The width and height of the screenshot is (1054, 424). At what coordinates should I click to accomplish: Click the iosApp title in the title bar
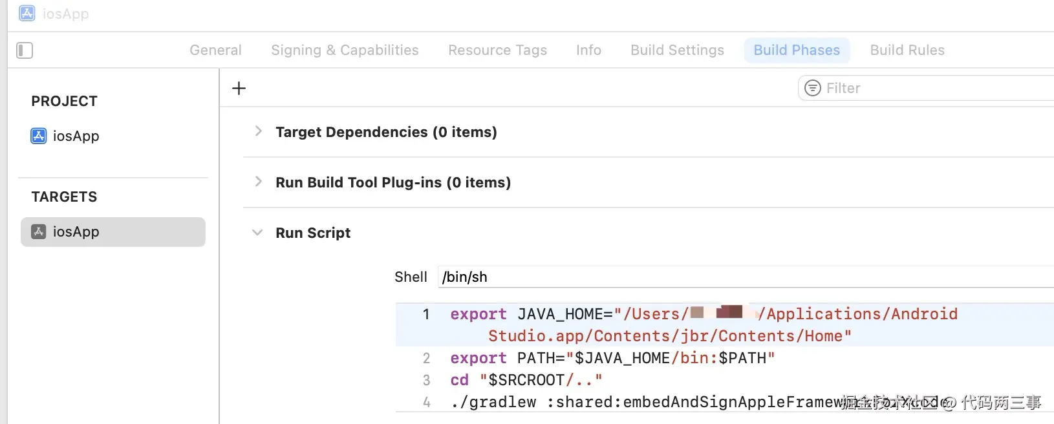pyautogui.click(x=65, y=14)
